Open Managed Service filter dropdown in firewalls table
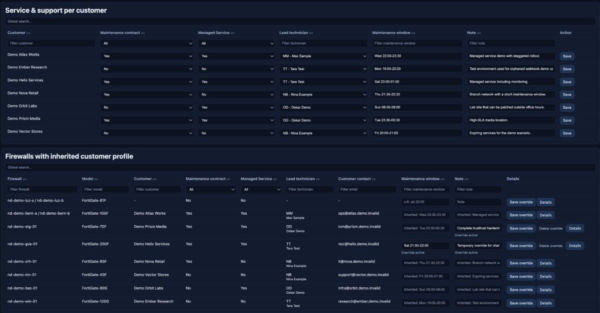The image size is (600, 313). click(x=261, y=190)
